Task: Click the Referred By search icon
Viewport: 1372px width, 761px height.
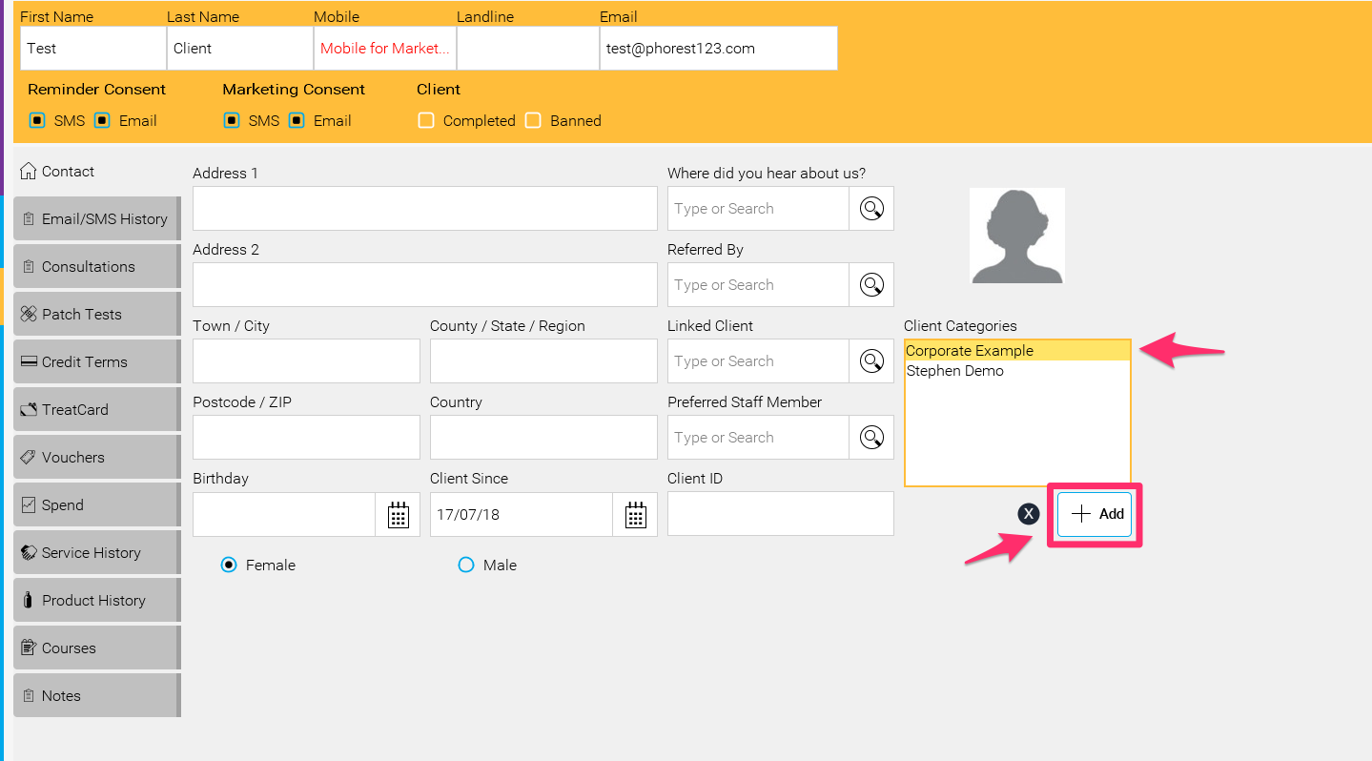Action: [x=871, y=285]
